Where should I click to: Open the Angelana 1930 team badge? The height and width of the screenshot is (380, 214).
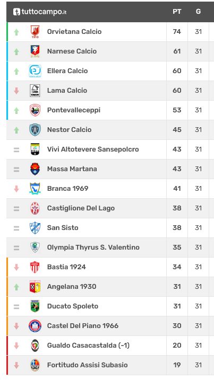(x=35, y=287)
